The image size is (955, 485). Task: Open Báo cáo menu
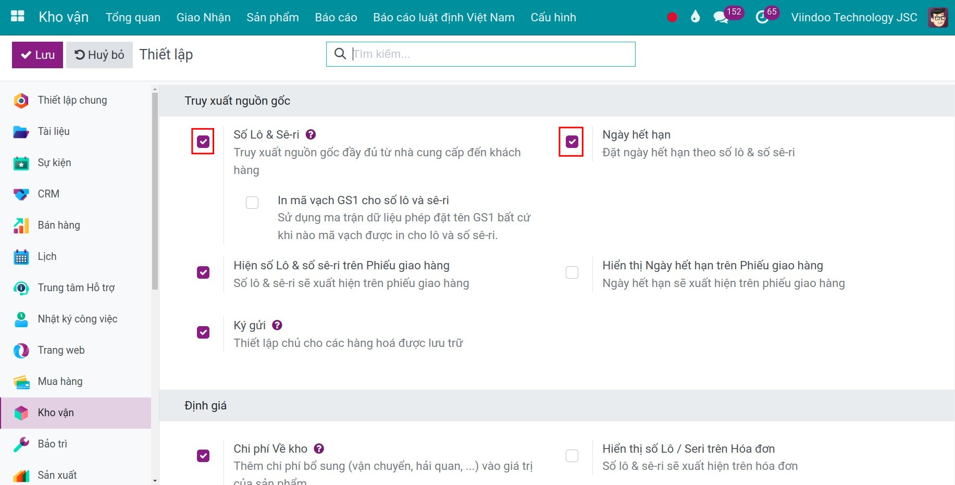(x=336, y=17)
